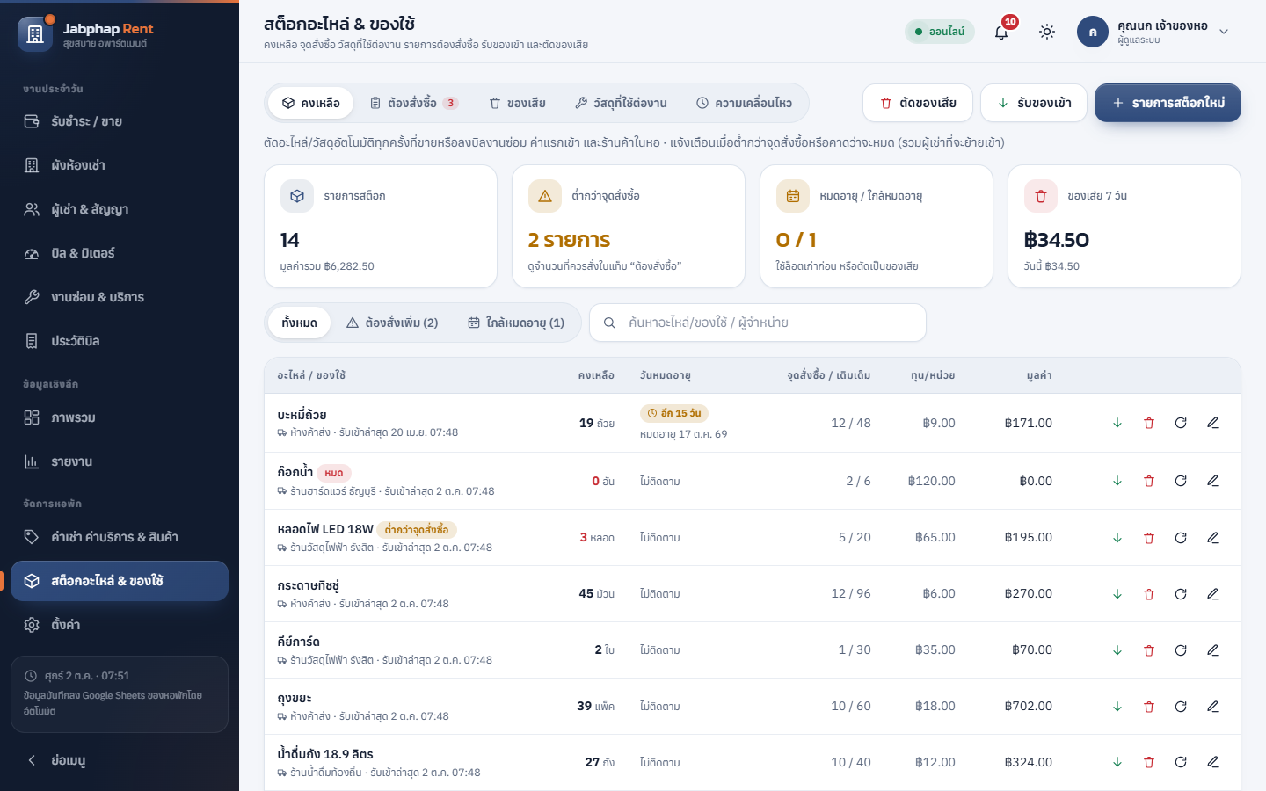
Task: Click receive-stock arrow in ถุงขยะ row
Action: point(1117,706)
